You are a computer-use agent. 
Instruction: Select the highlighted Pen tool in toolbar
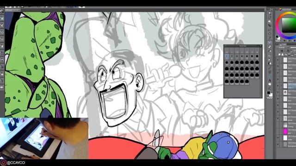point(270,42)
